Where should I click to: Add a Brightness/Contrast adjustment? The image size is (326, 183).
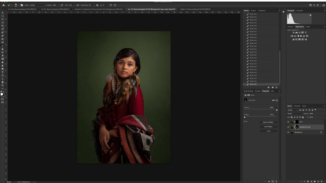pyautogui.click(x=293, y=33)
